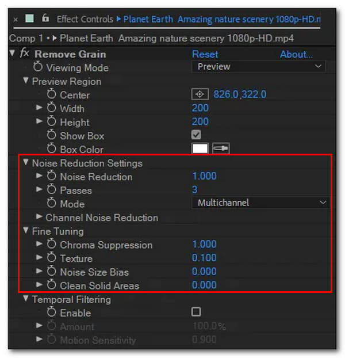
Task: Toggle stopwatch for Noise Size Bias
Action: coord(52,271)
